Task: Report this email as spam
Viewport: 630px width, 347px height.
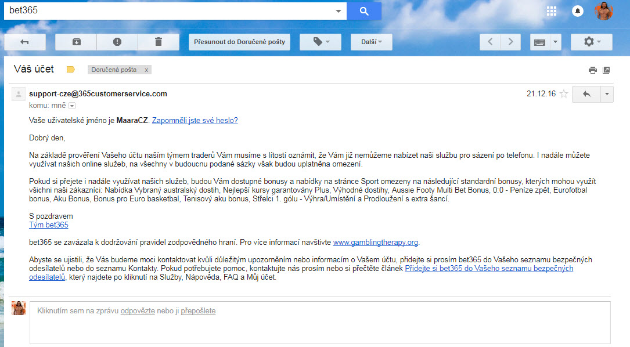Action: 117,42
